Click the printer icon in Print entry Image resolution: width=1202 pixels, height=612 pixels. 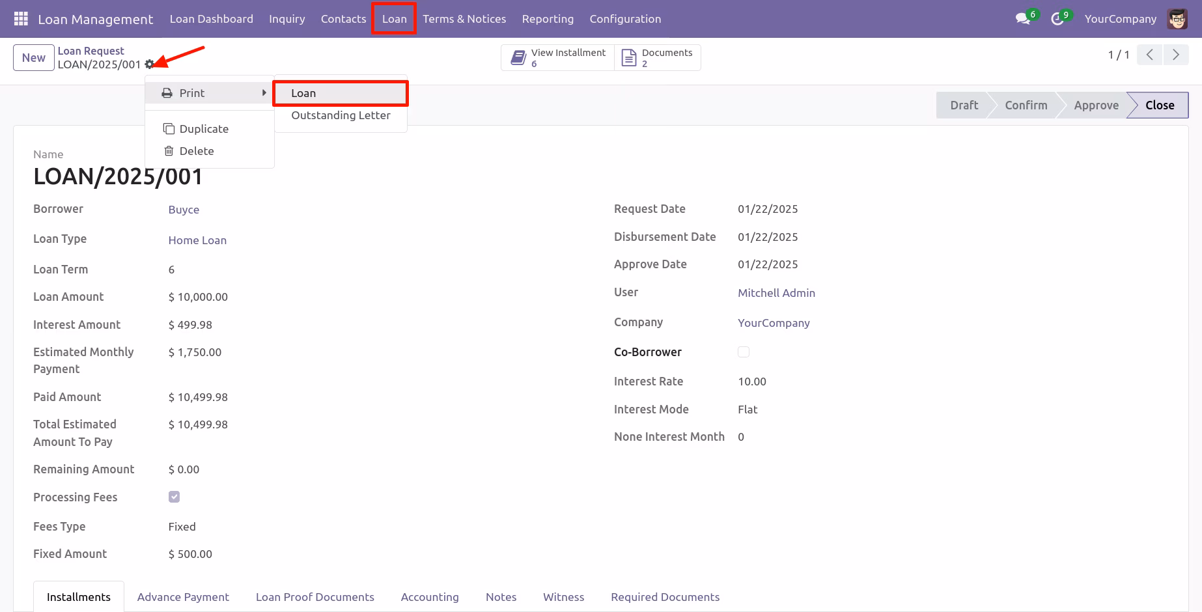167,93
